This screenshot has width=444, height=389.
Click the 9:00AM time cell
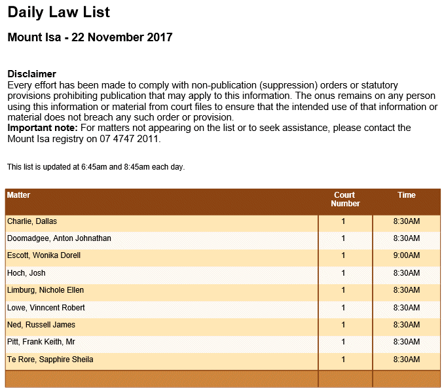coord(406,255)
